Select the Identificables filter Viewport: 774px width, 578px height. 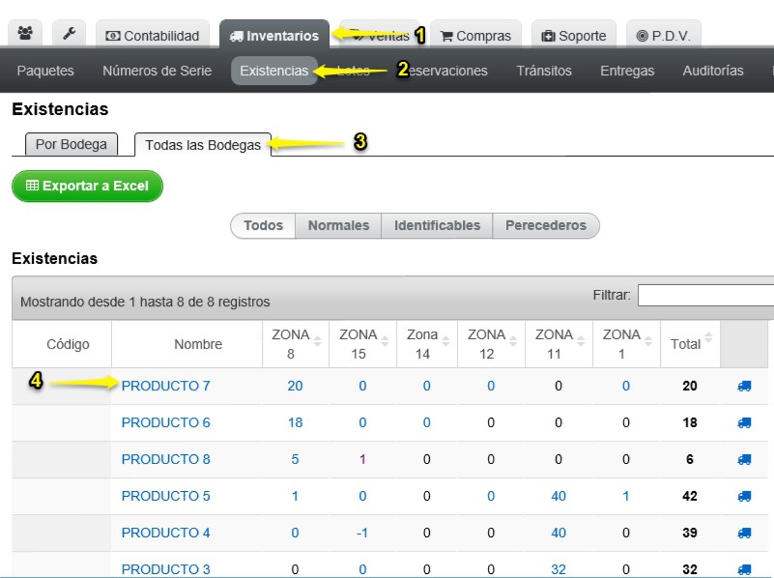coord(437,225)
